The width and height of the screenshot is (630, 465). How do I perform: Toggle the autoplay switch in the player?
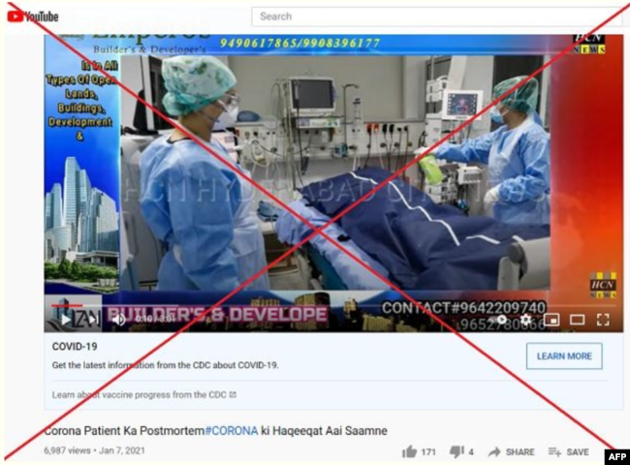(500, 319)
